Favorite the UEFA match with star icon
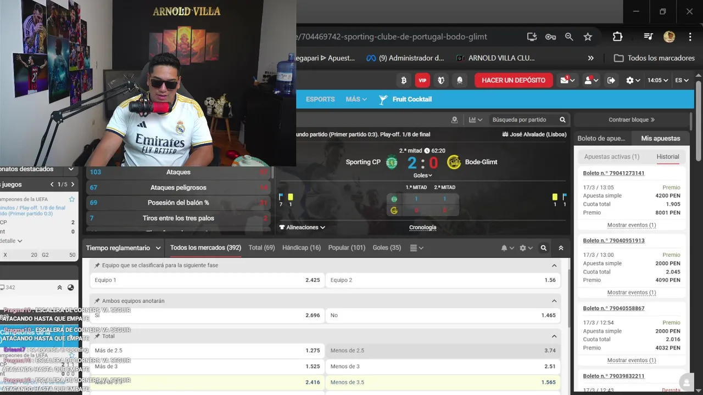Image resolution: width=703 pixels, height=395 pixels. pos(71,199)
